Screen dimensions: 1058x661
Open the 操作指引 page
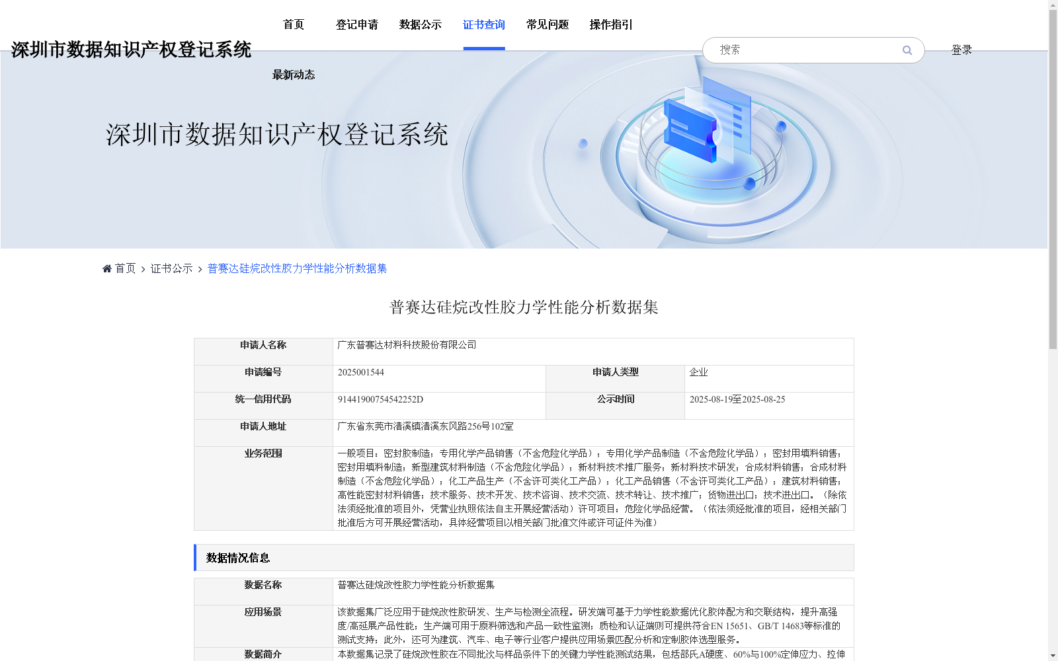[611, 24]
